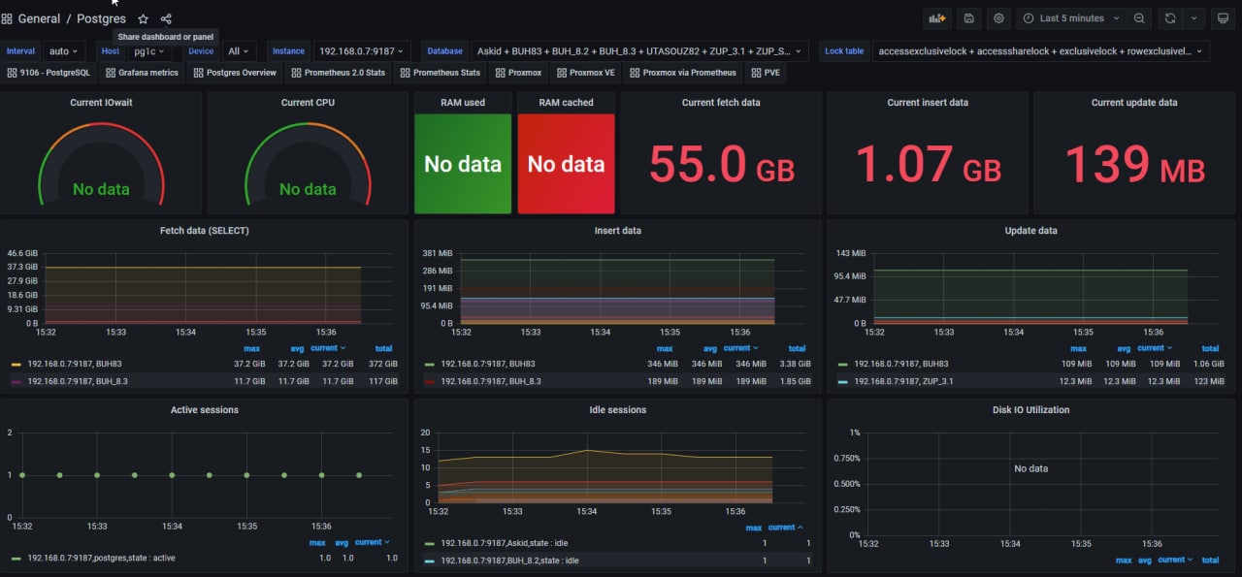Open the Proxmox VE dashboard link
The height and width of the screenshot is (577, 1242).
586,73
